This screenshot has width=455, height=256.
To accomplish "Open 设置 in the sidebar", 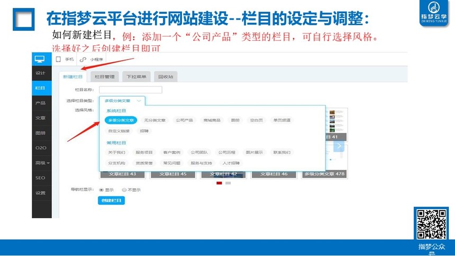I will point(41,193).
